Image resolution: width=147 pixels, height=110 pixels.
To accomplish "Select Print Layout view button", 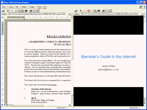I will pos(7,105).
